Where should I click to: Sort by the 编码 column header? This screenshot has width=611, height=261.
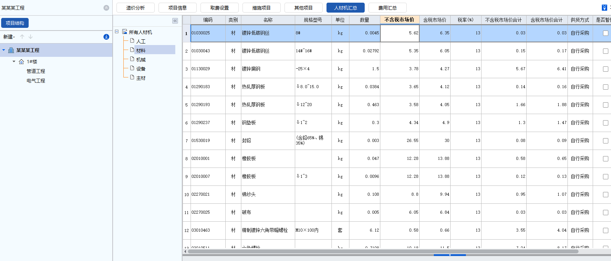[x=208, y=20]
